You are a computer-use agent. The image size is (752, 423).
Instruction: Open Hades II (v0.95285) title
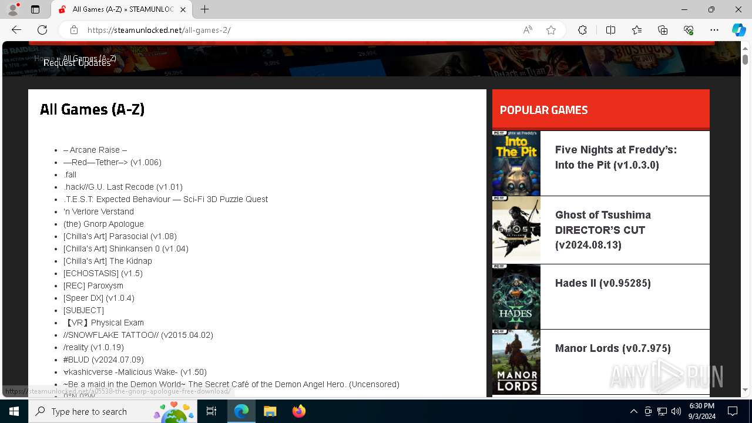pos(603,283)
